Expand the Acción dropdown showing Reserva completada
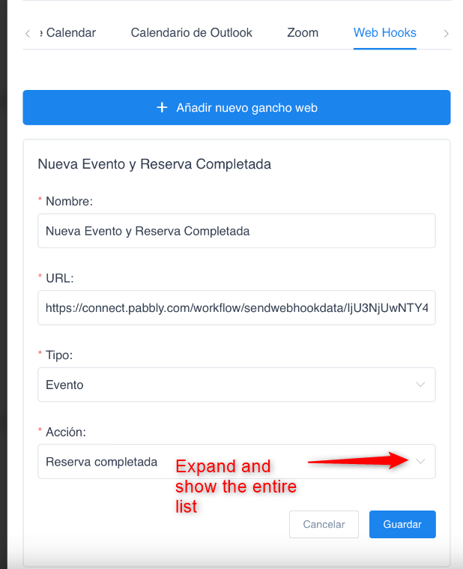Viewport: 463px width, 569px height. (237, 462)
